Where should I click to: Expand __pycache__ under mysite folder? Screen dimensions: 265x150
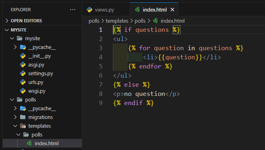(15, 47)
